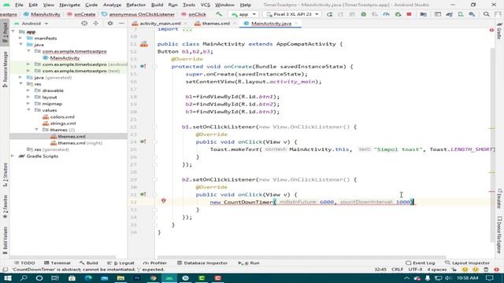Click the red error indicator at editor top right
This screenshot has width=504, height=283.
[491, 30]
